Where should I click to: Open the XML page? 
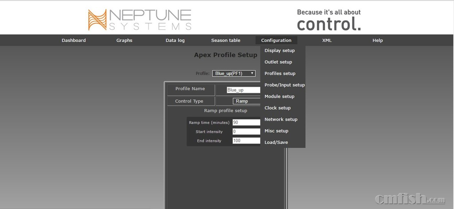pyautogui.click(x=327, y=40)
